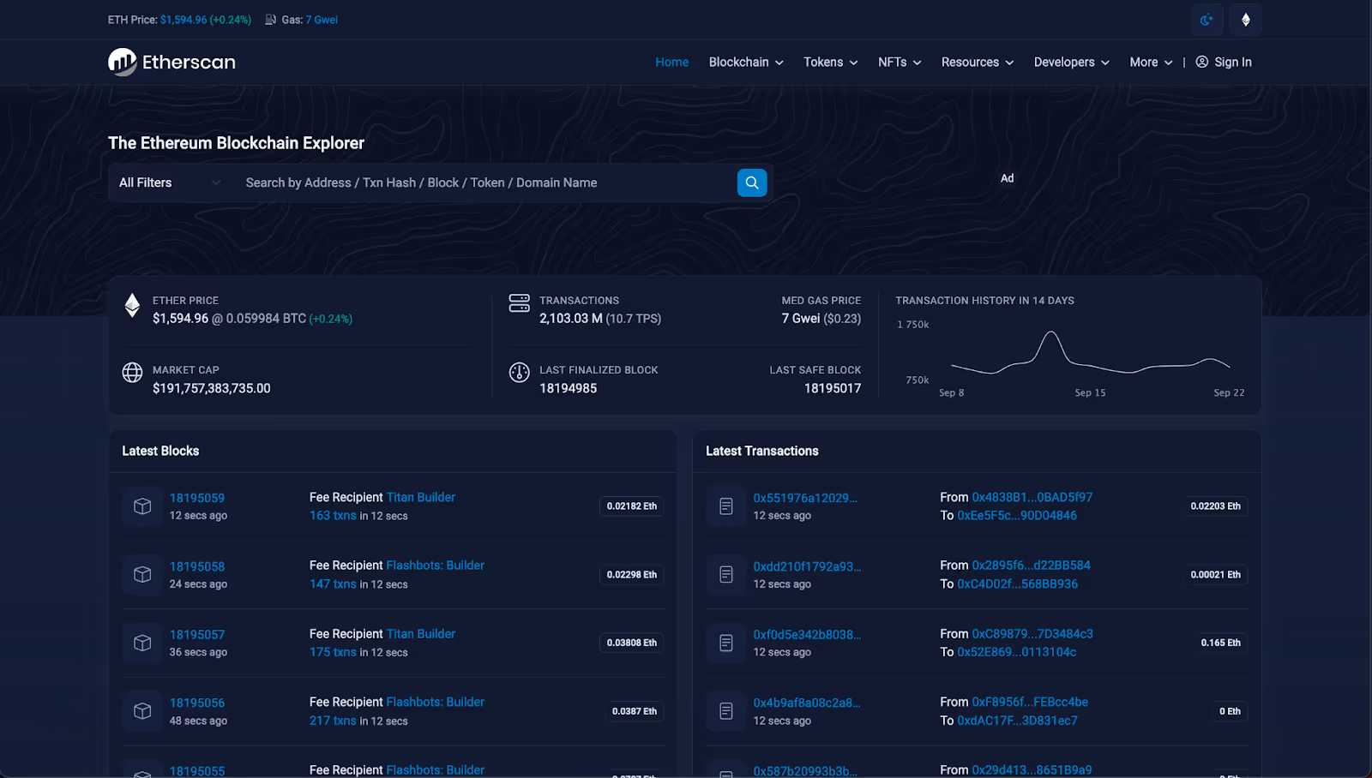This screenshot has width=1372, height=778.
Task: Click the Etherscan logo
Action: [171, 62]
